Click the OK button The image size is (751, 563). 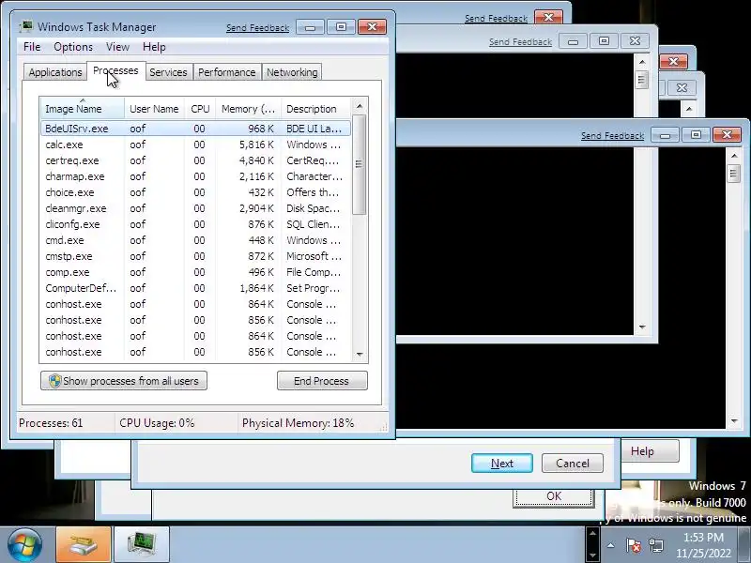[554, 496]
